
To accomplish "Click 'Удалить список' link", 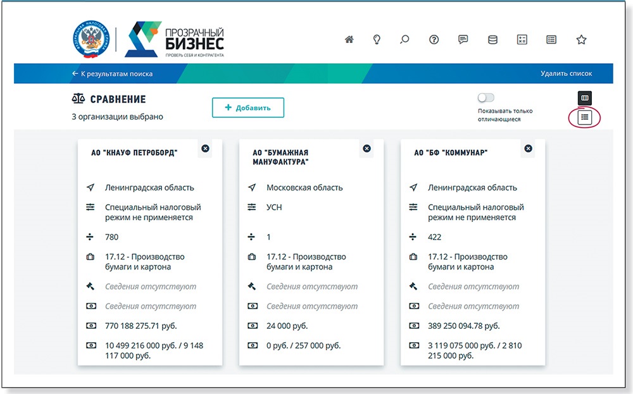I will (566, 73).
